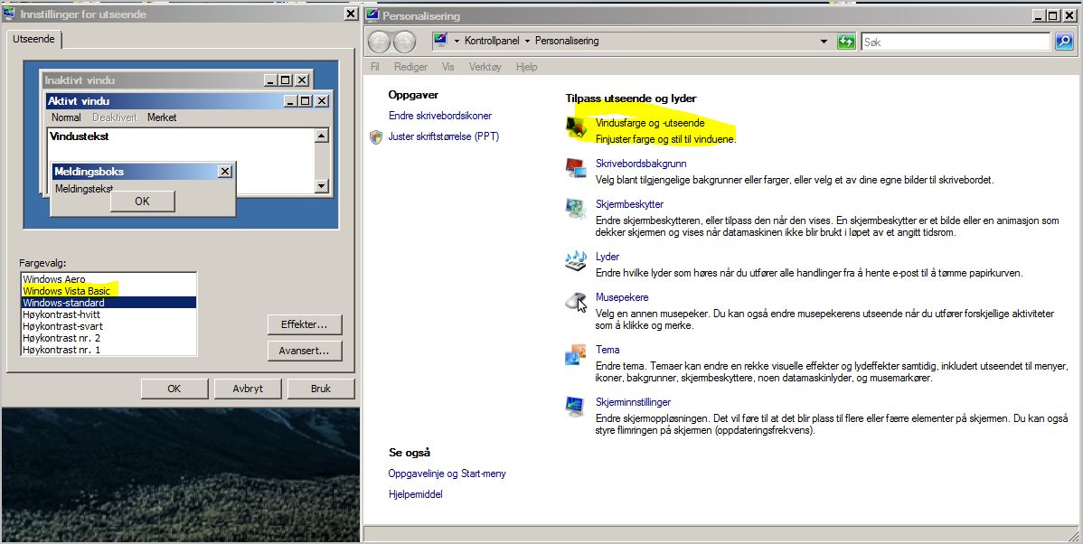
Task: Click the Skjerminnstillinger monitor icon
Action: (x=576, y=407)
